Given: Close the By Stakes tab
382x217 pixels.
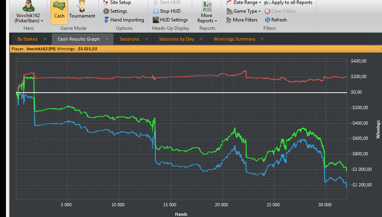Looking at the screenshot, I should (x=45, y=39).
